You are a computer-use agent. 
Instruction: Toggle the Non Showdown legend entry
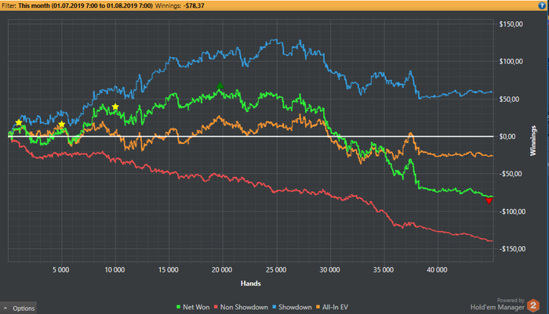241,307
